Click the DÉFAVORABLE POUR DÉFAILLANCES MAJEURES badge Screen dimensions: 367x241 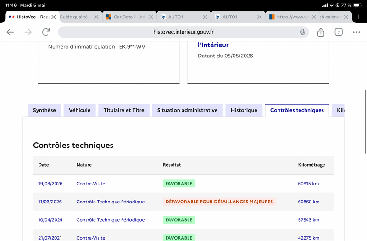coord(219,202)
